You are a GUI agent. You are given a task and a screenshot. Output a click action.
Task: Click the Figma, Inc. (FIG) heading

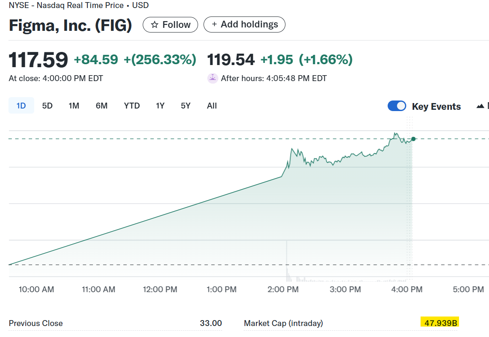pyautogui.click(x=71, y=25)
